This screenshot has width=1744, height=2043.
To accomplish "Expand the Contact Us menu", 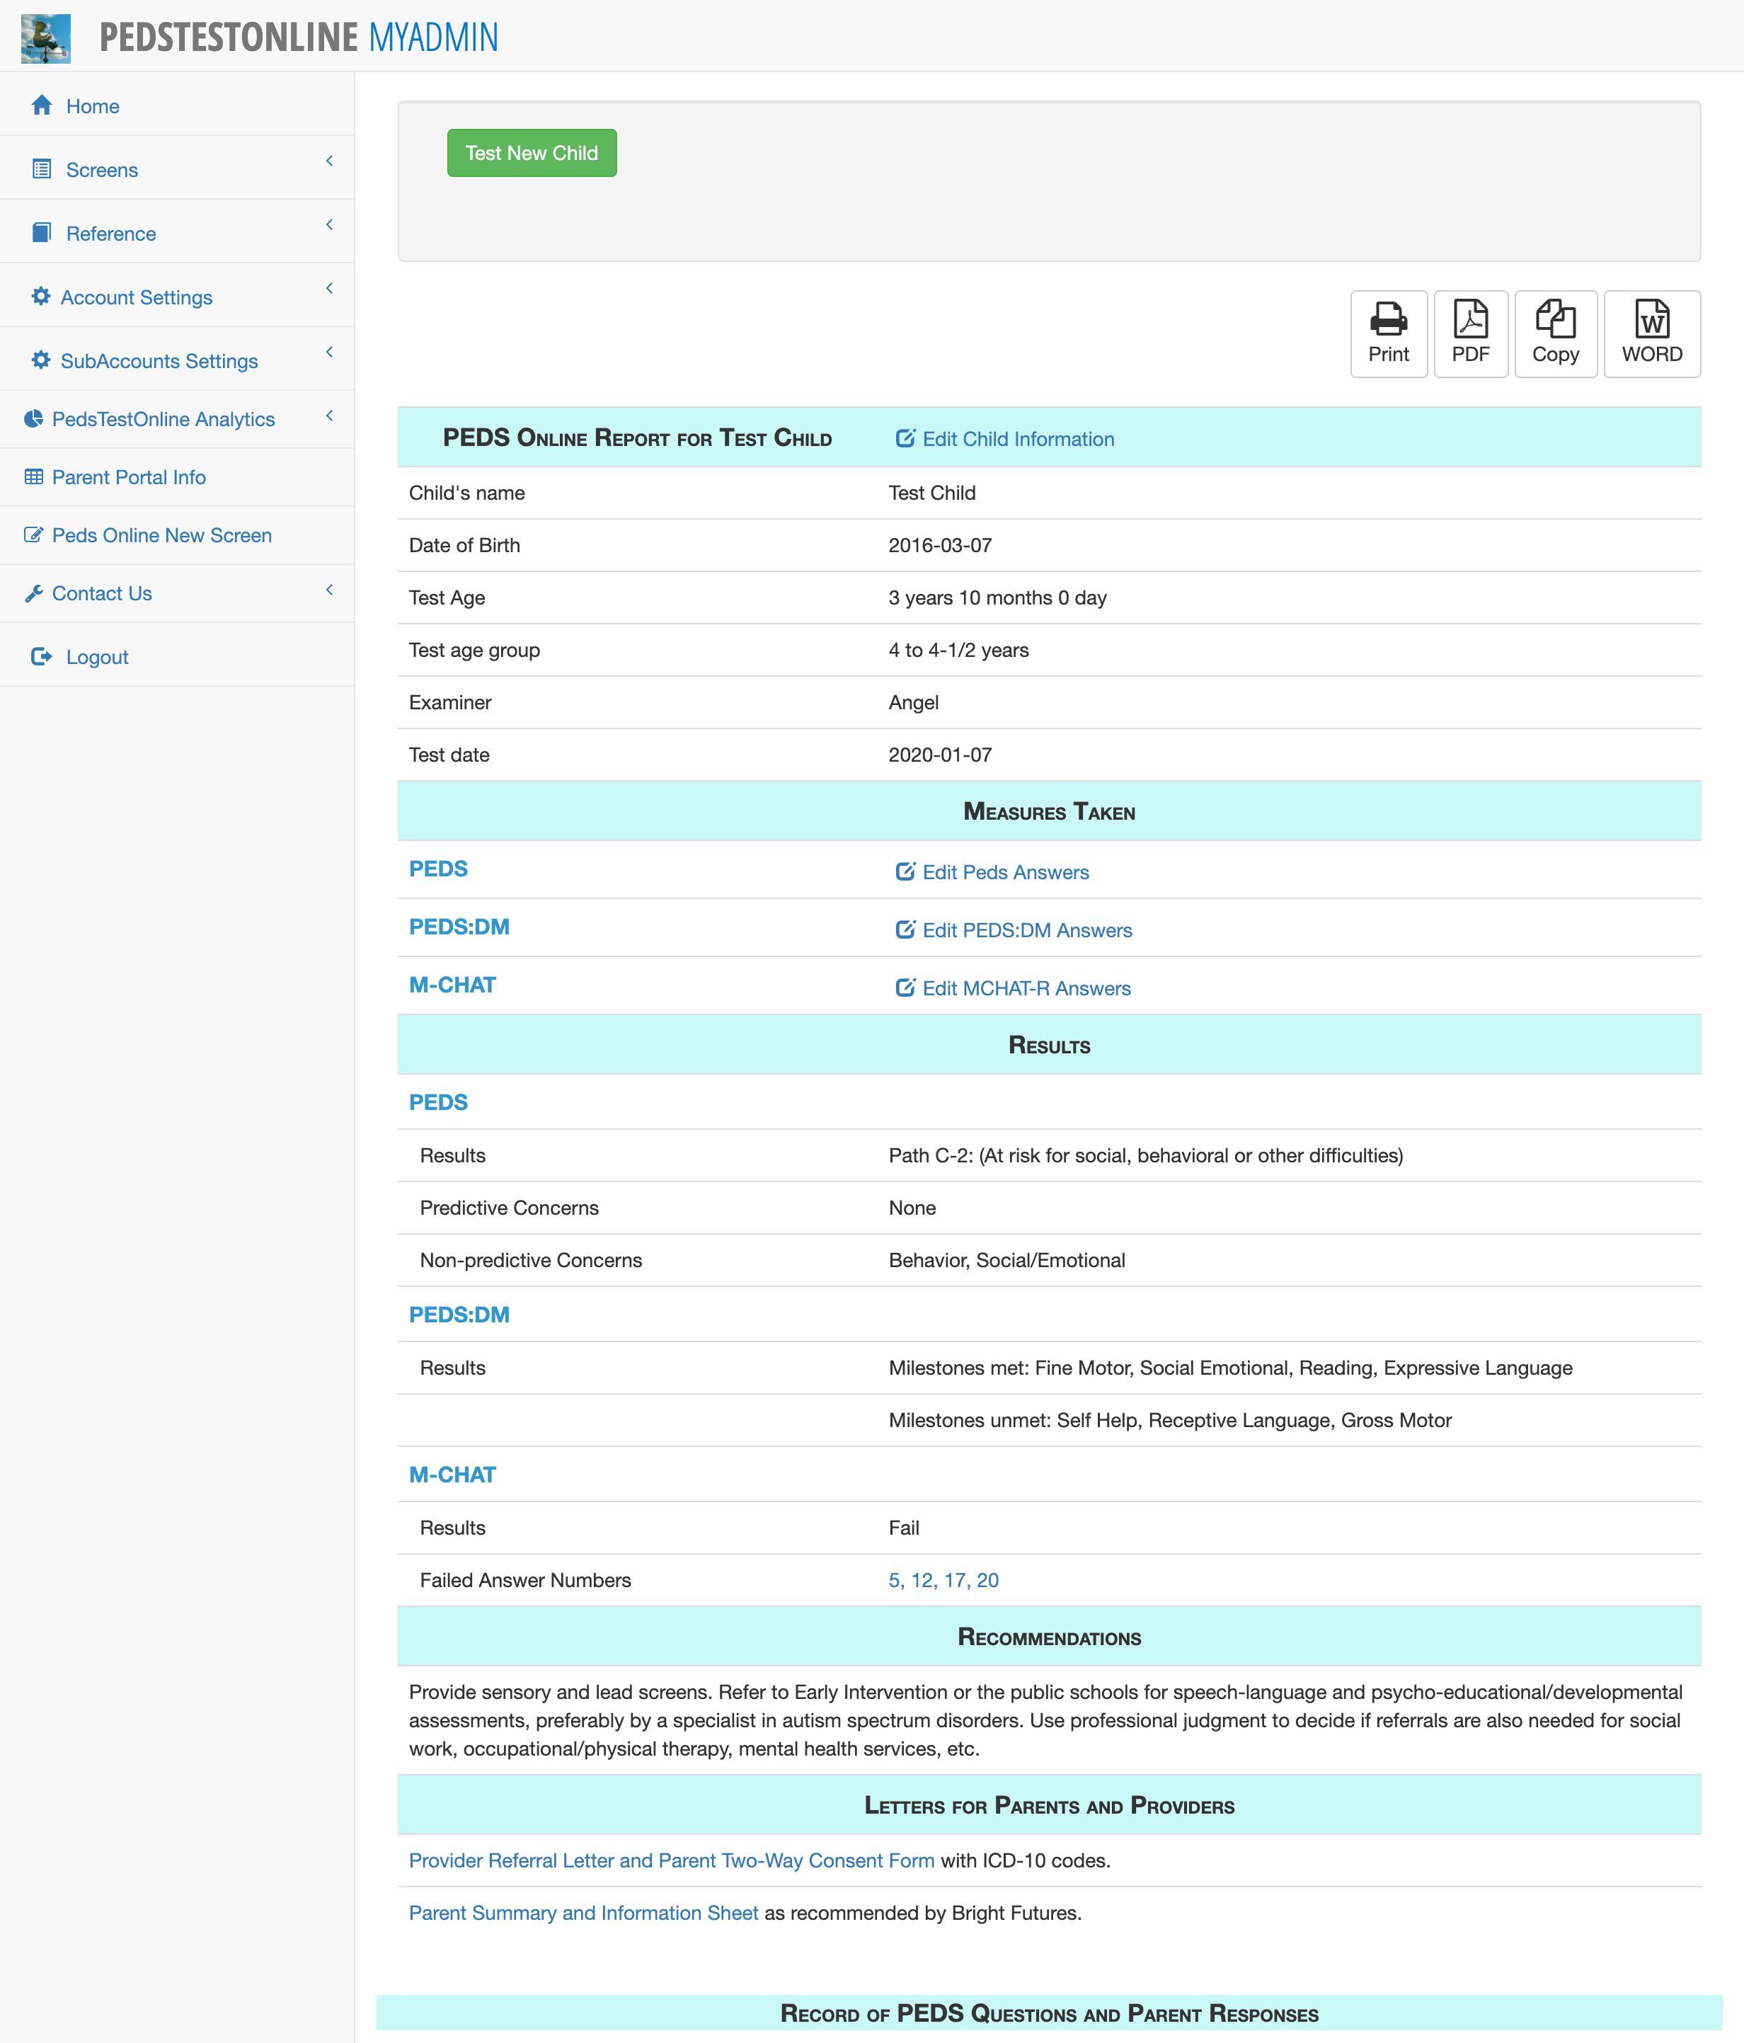I will 103,593.
